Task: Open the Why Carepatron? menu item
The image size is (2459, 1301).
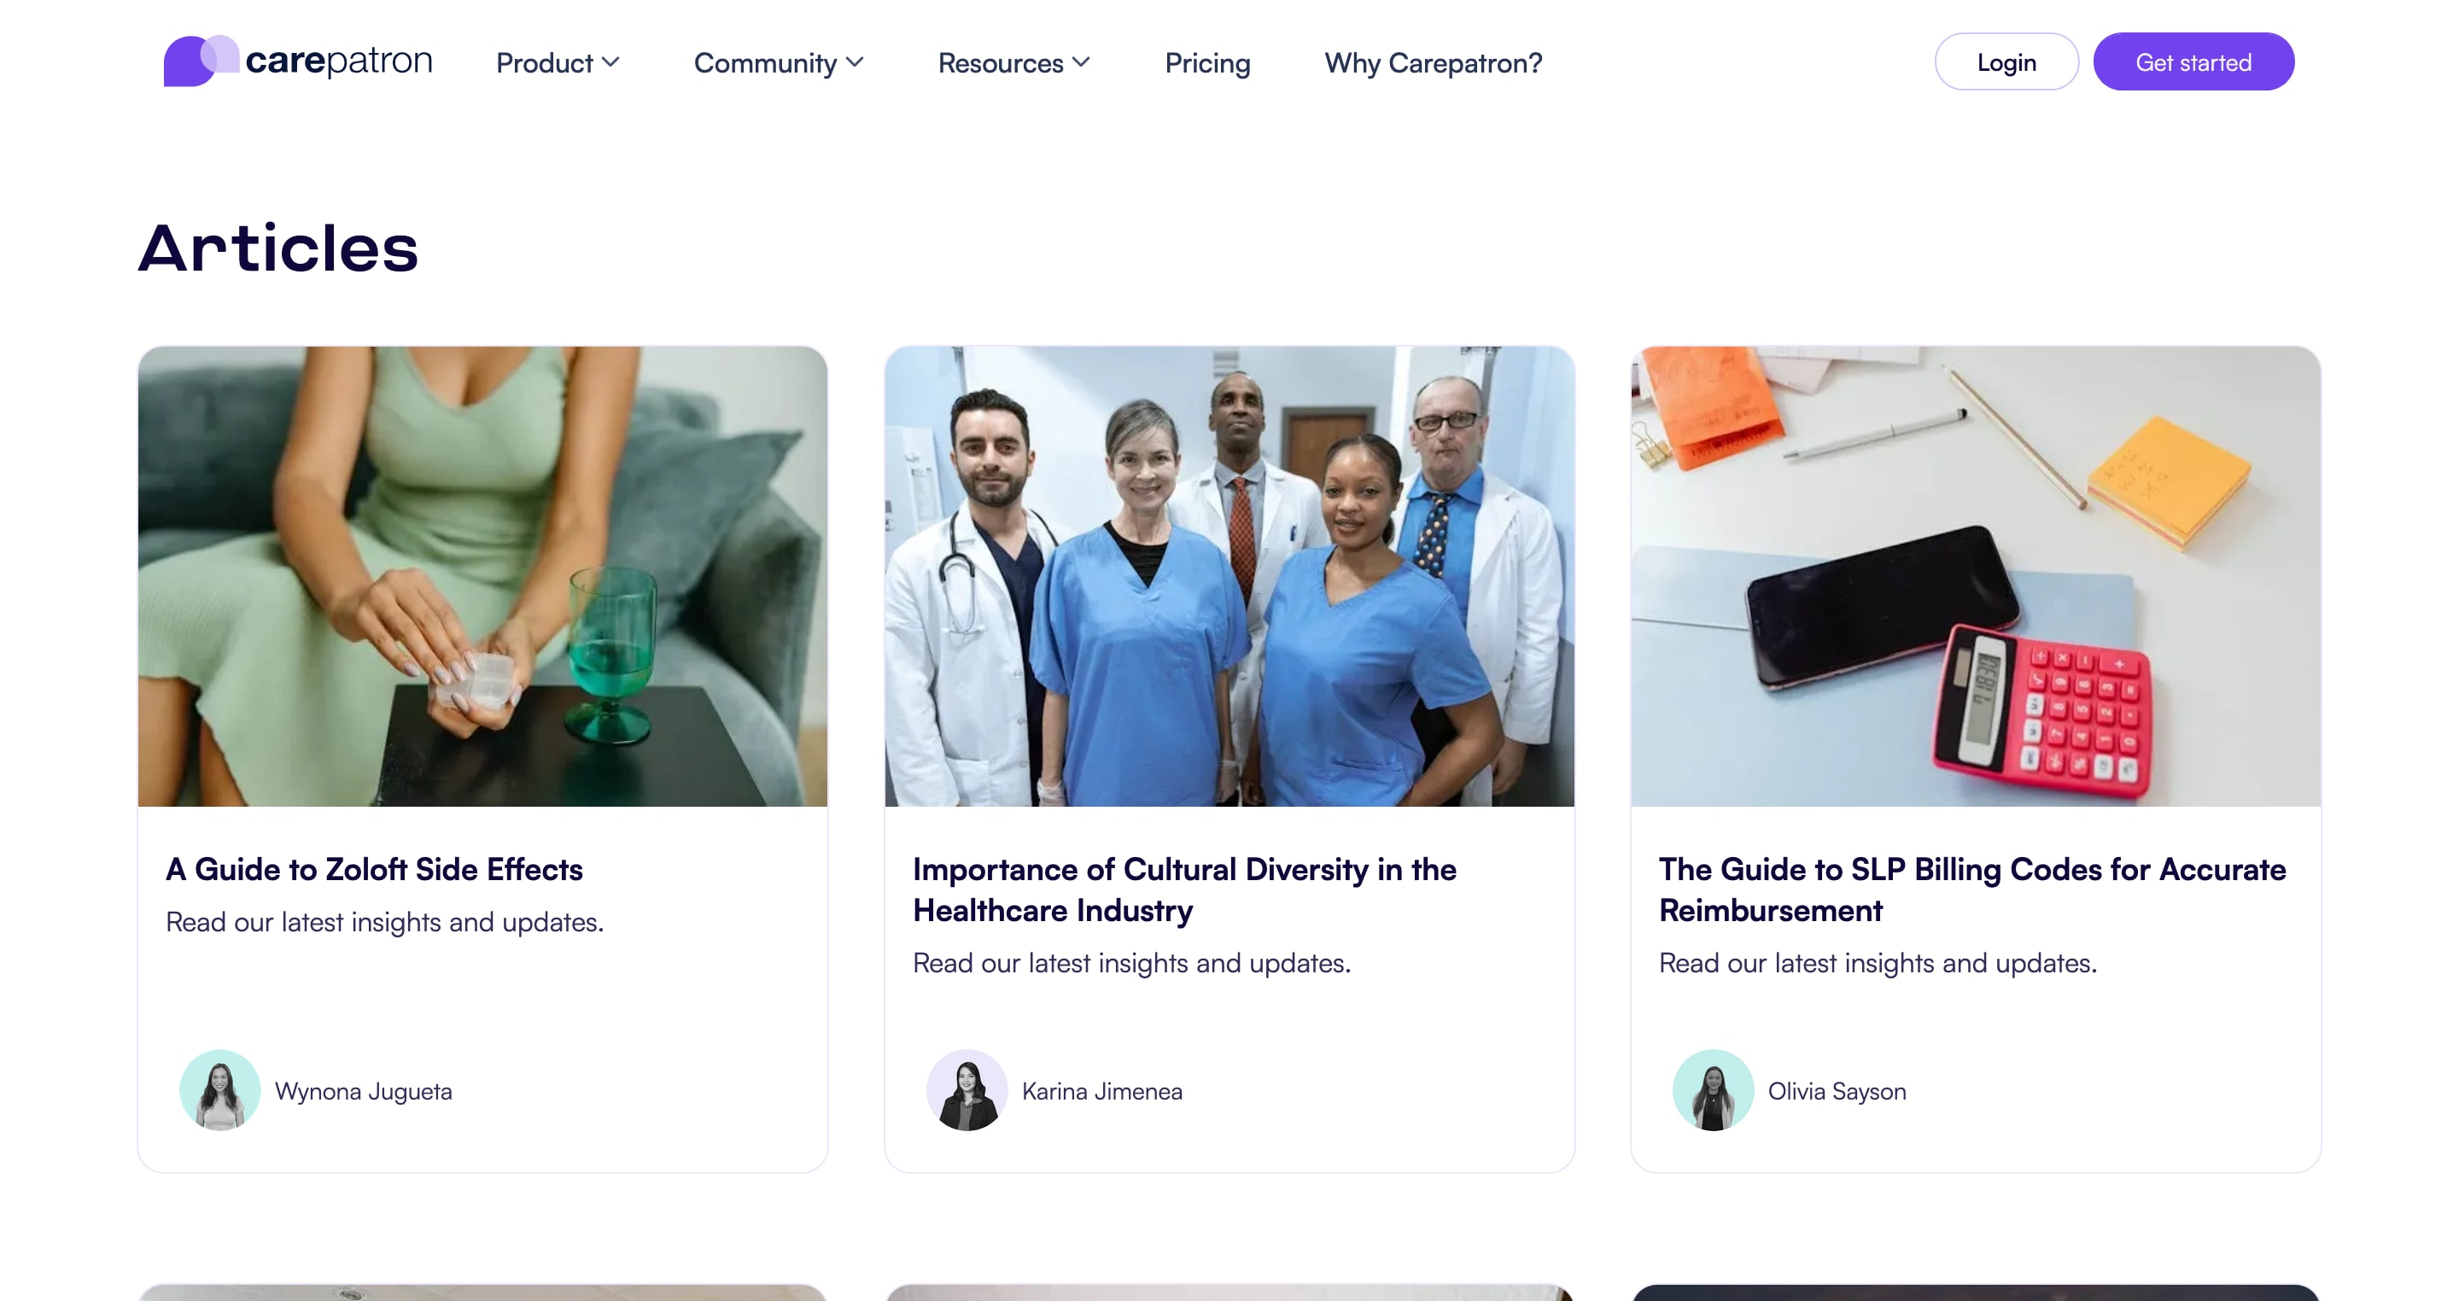Action: (1434, 63)
